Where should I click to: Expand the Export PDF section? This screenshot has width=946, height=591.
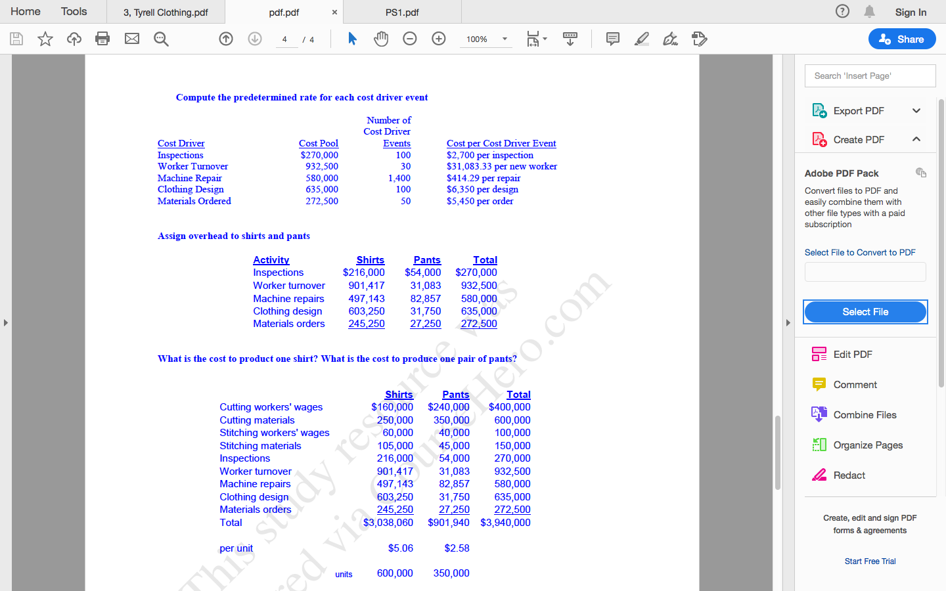916,110
